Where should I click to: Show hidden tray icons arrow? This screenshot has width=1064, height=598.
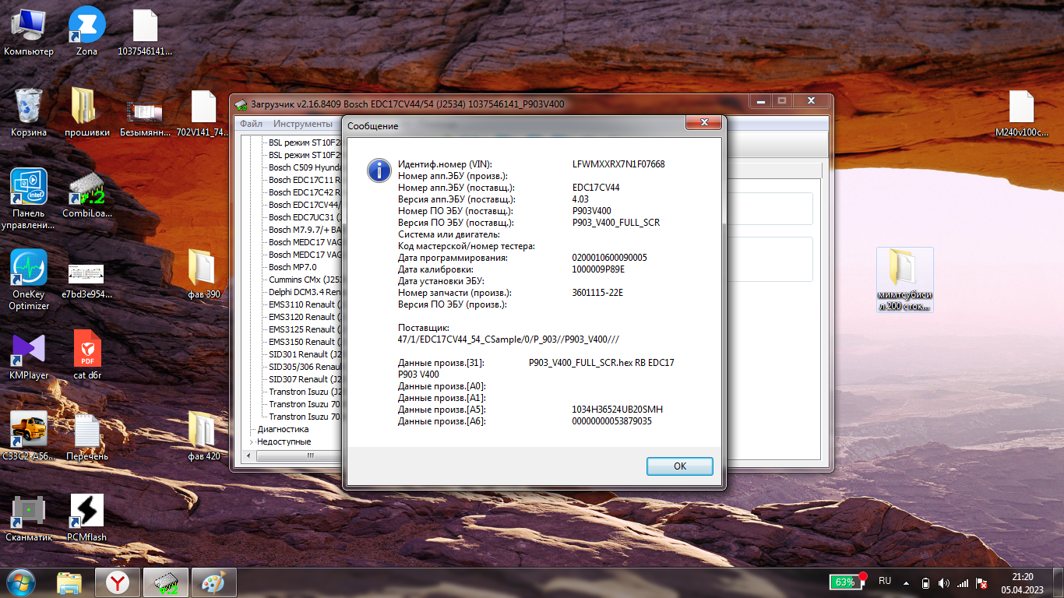click(905, 582)
